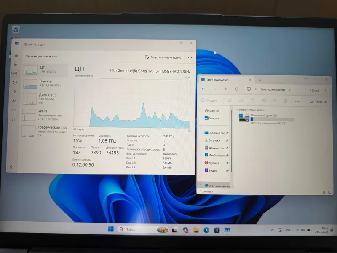The width and height of the screenshot is (337, 253).
Task: Go forward in the Explorer window
Action: click(x=214, y=89)
